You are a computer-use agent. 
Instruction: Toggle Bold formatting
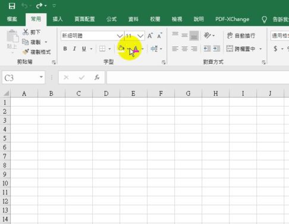click(x=65, y=49)
